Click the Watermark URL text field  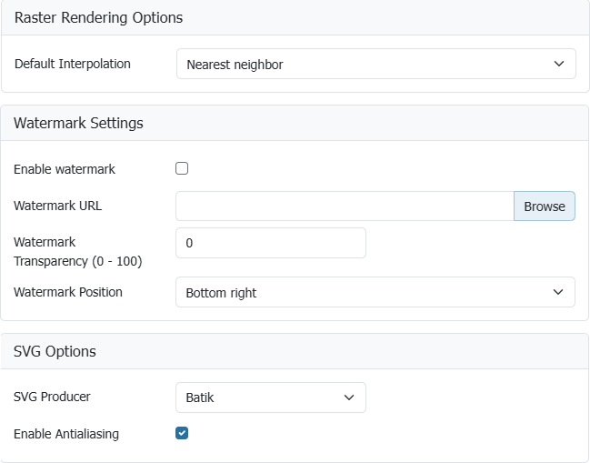pos(345,206)
